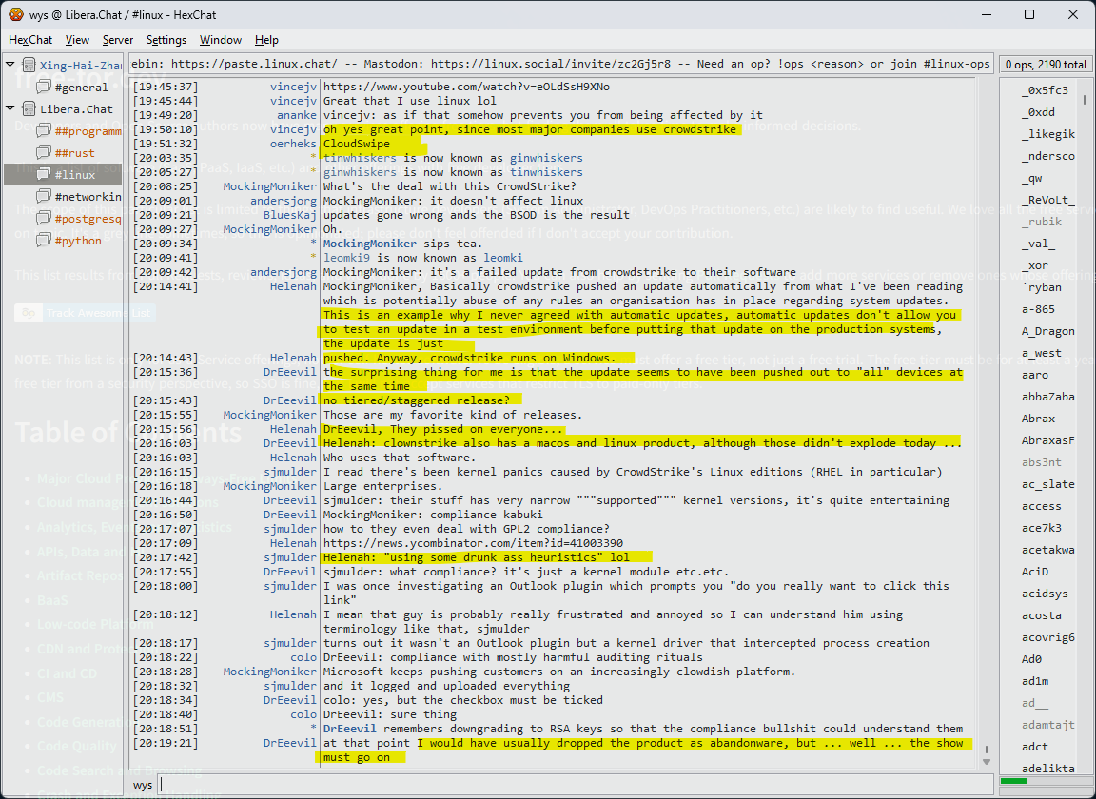Click the green lag meter bar

click(1014, 782)
